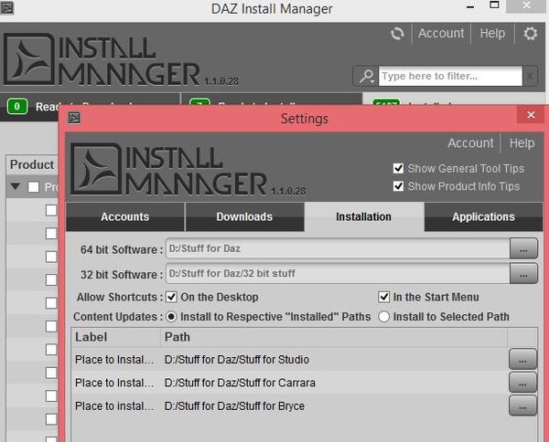The width and height of the screenshot is (549, 442).
Task: Click label cell of Stuff for Carrara row
Action: pyautogui.click(x=114, y=383)
